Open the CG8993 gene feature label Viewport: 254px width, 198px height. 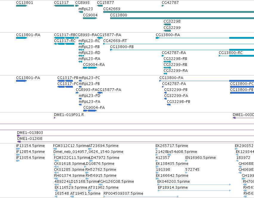pyautogui.click(x=82, y=3)
